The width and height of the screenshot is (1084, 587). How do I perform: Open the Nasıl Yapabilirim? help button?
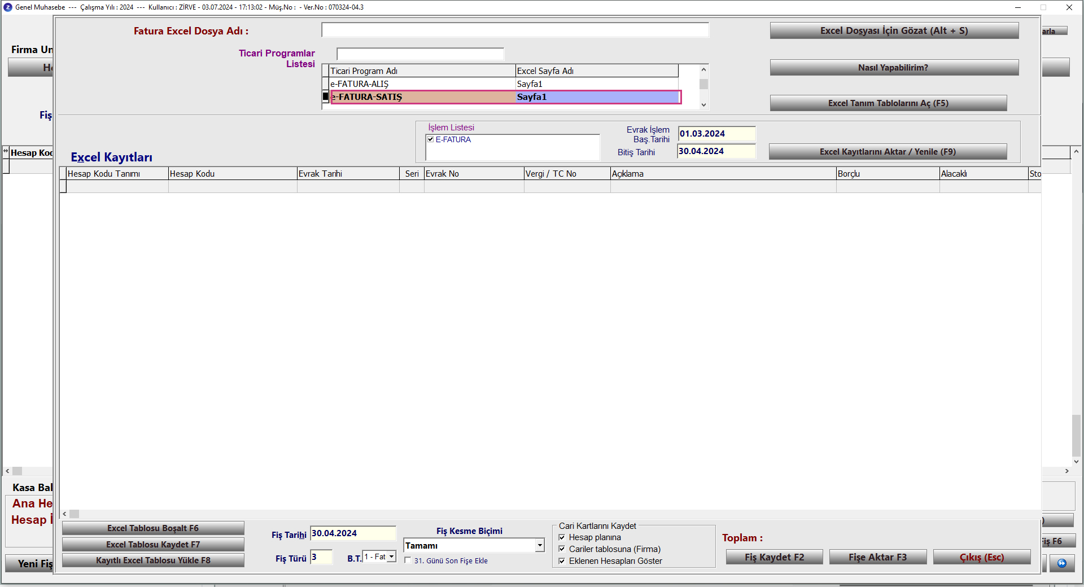[x=894, y=68]
